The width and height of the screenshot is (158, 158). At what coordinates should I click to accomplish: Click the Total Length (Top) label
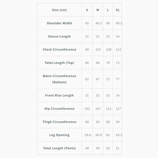(x=59, y=63)
